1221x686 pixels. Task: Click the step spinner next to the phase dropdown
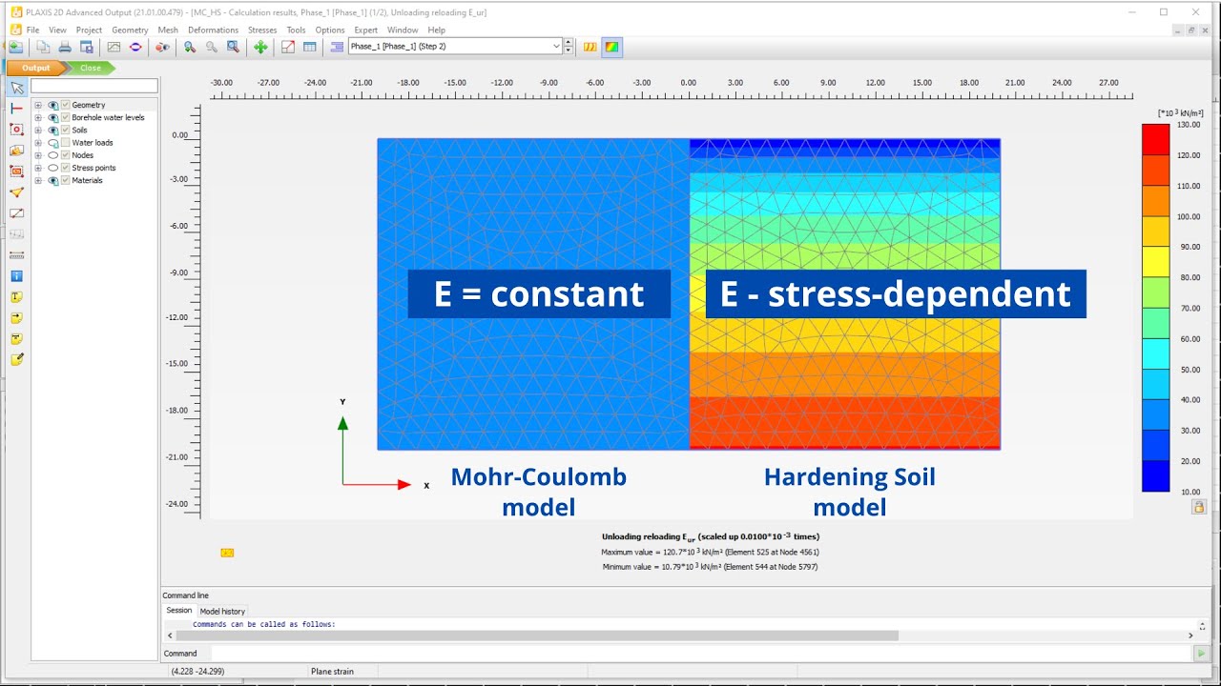[569, 47]
